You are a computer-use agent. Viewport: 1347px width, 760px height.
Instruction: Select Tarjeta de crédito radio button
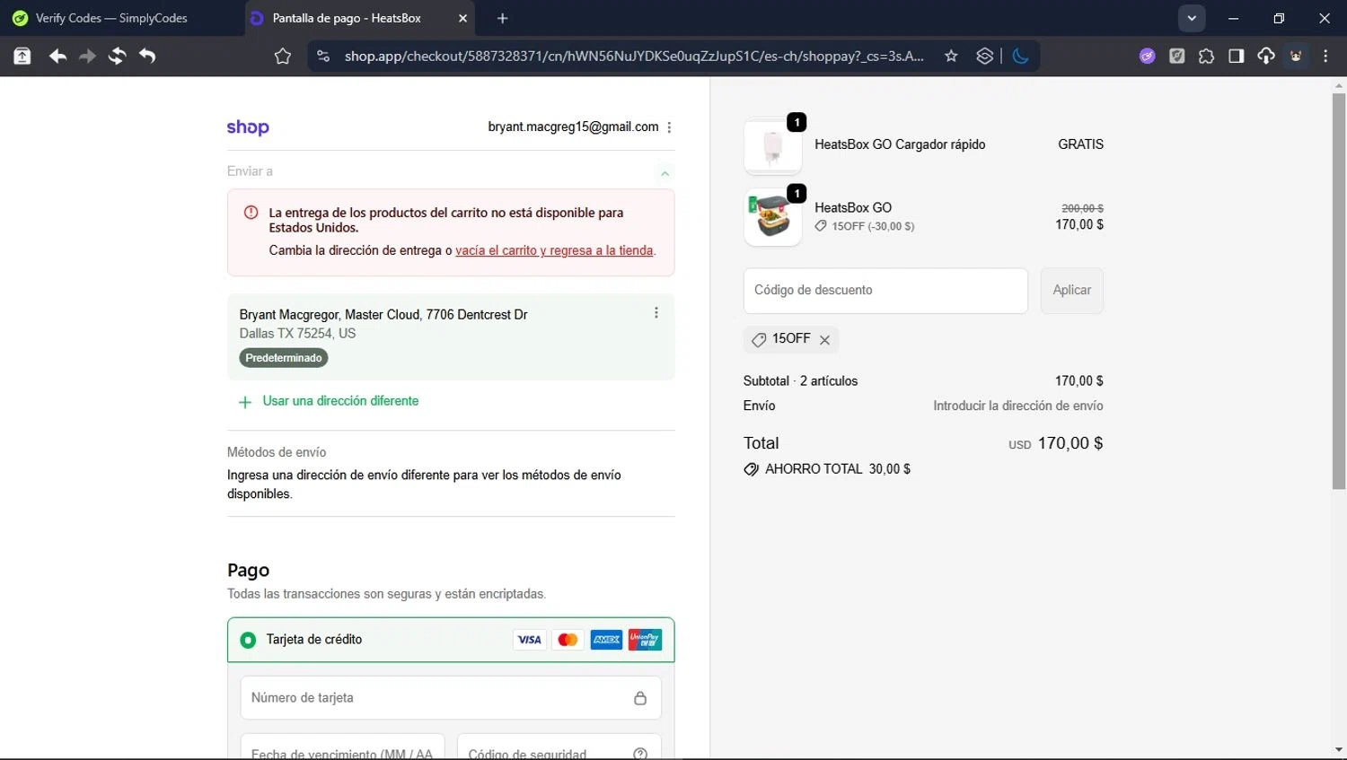pos(248,640)
